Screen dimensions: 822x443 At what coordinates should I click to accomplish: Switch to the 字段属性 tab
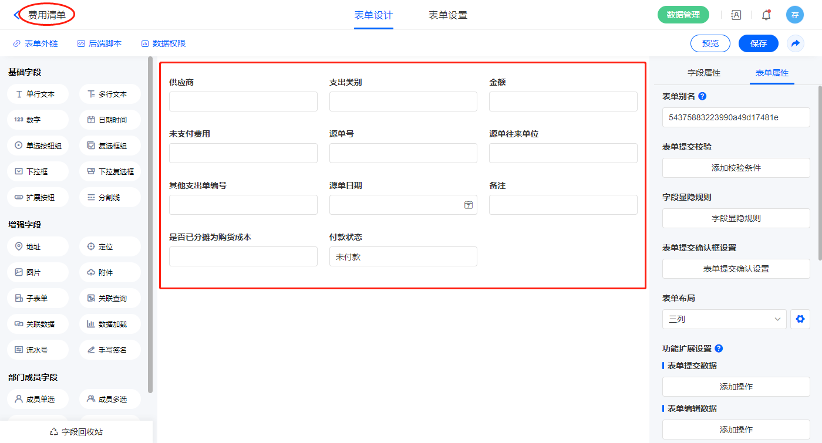(x=704, y=73)
